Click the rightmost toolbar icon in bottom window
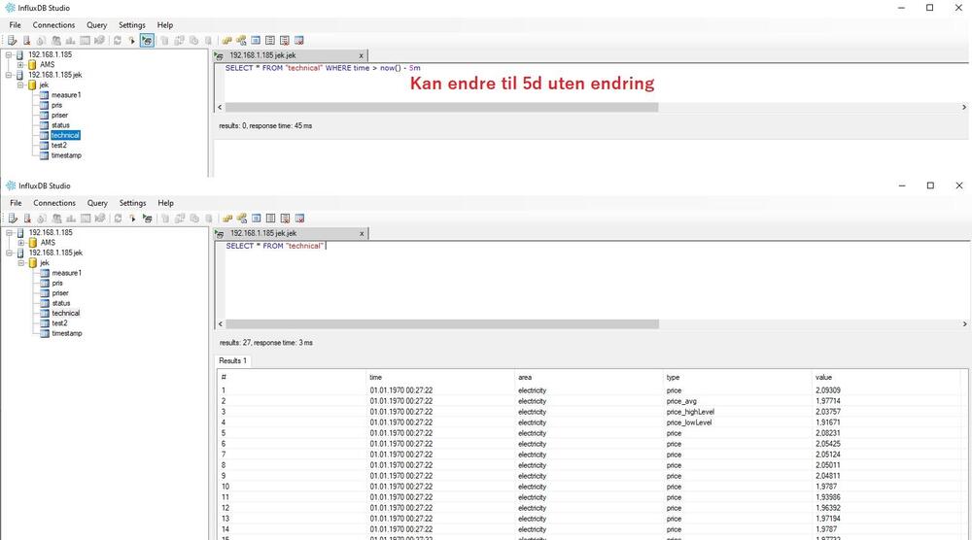 [x=299, y=218]
